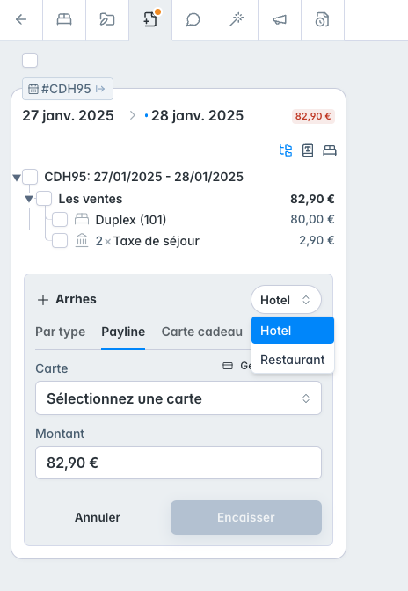408x591 pixels.
Task: Select the bed view icon above sales
Action: pyautogui.click(x=330, y=150)
